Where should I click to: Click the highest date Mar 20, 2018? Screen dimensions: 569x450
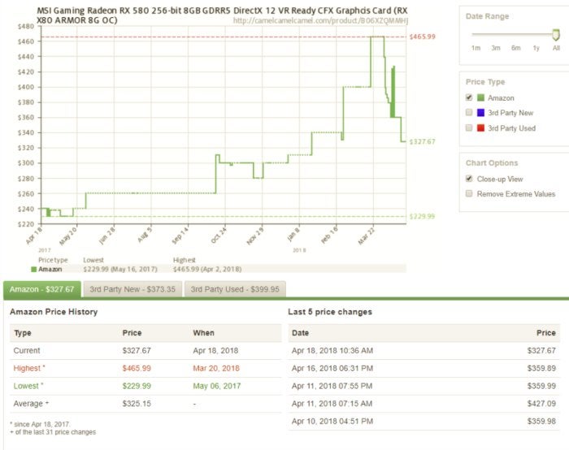[x=216, y=369]
